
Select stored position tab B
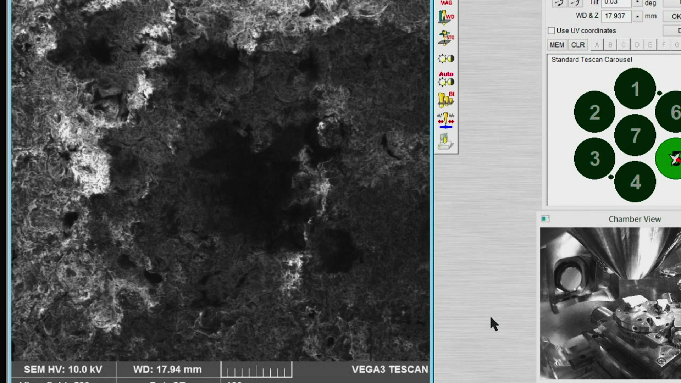pos(610,45)
